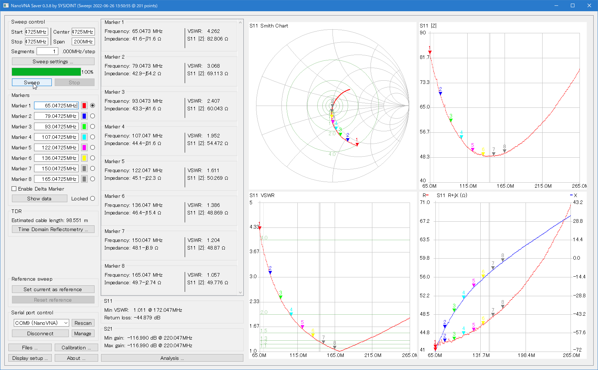Viewport: 598px width, 370px height.
Task: Open the red Marker 1 color swatch
Action: (84, 106)
